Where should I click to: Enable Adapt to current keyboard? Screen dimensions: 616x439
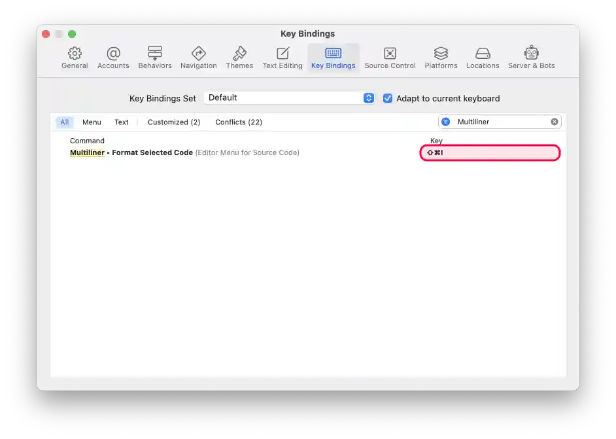point(388,98)
